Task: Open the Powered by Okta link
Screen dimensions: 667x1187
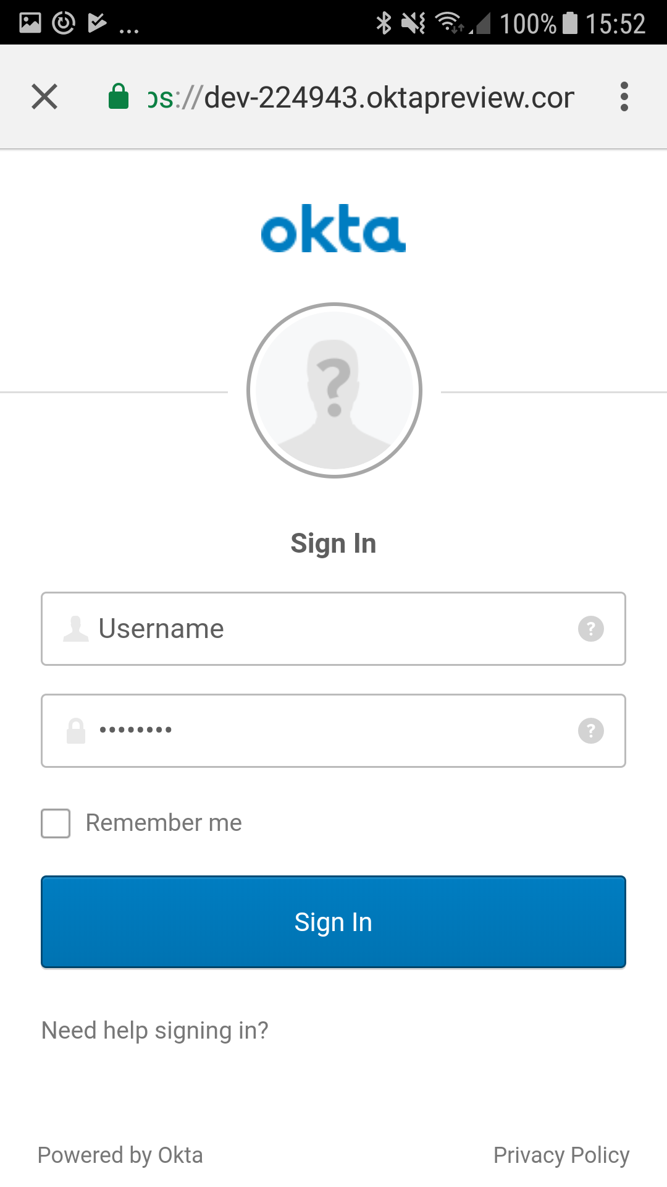Action: coord(120,1155)
